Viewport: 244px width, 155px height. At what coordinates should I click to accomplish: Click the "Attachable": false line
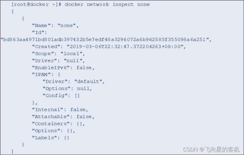click(63, 117)
